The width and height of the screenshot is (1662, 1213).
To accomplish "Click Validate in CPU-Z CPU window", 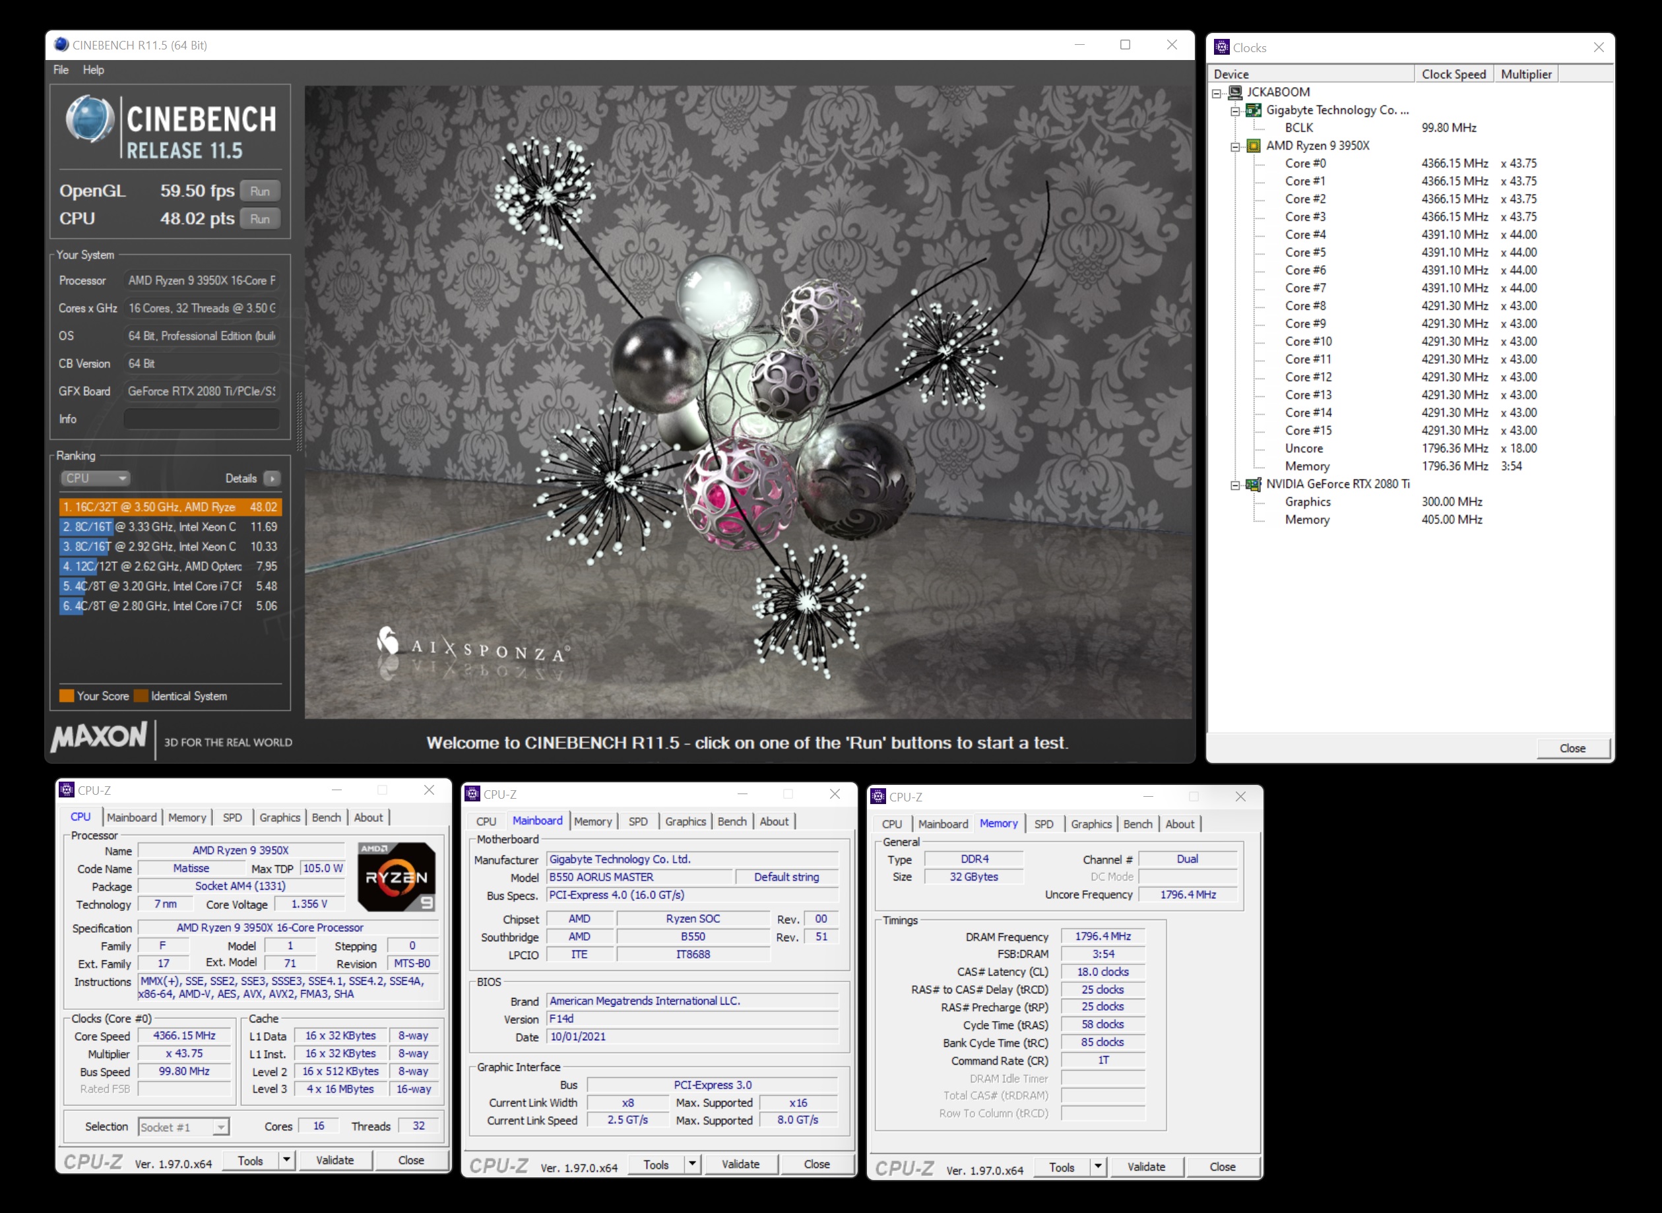I will [335, 1160].
